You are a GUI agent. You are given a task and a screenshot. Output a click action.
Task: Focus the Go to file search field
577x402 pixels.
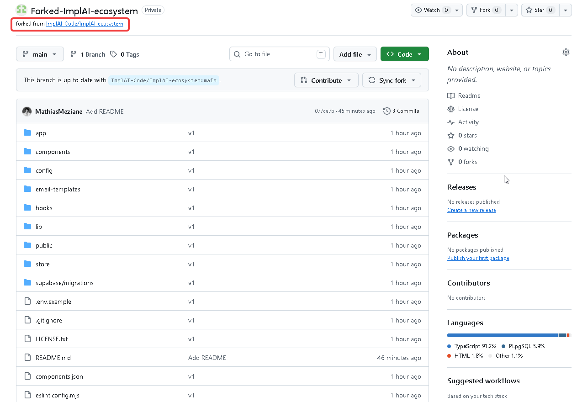pyautogui.click(x=279, y=54)
